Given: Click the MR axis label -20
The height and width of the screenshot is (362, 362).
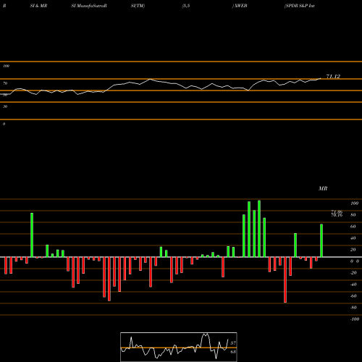Looking at the screenshot, I should pyautogui.click(x=353, y=273).
